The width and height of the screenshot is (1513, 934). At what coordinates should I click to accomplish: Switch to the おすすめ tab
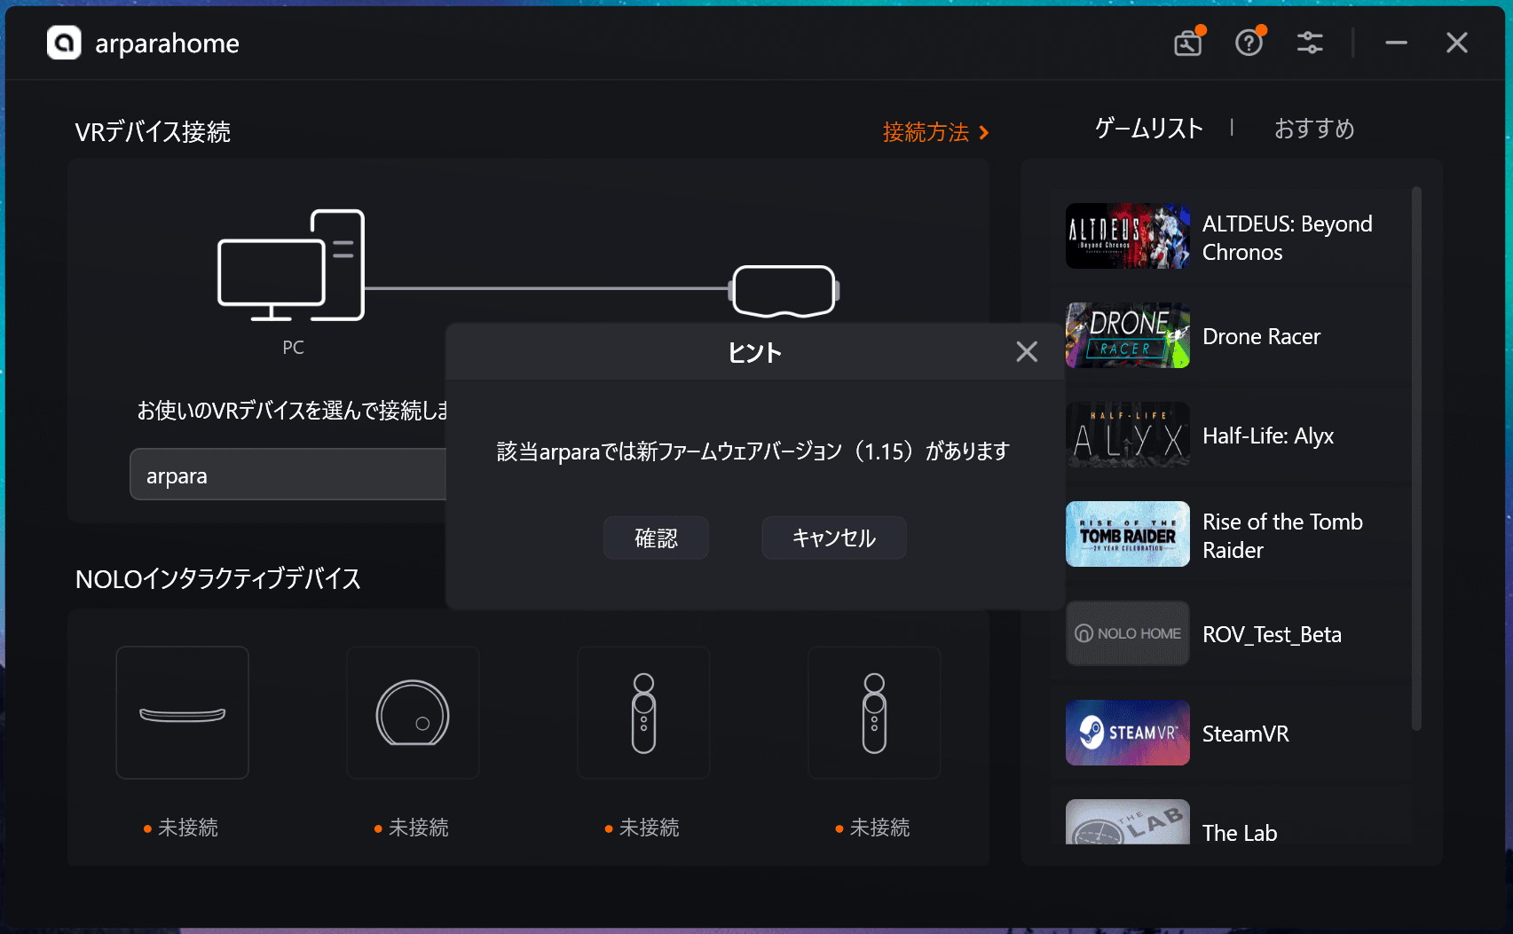pyautogui.click(x=1314, y=129)
